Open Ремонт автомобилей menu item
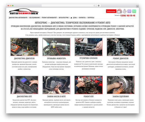The height and width of the screenshot is (122, 145). click(49, 18)
